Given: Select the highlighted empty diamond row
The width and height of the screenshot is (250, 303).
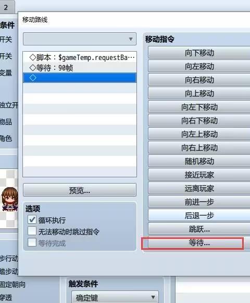Looking at the screenshot, I should 80,78.
